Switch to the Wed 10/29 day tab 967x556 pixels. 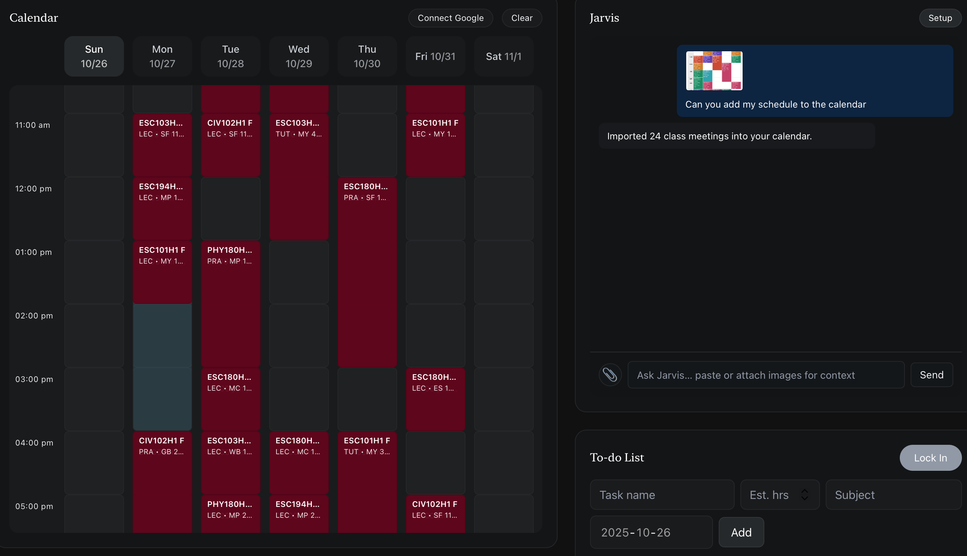[299, 57]
